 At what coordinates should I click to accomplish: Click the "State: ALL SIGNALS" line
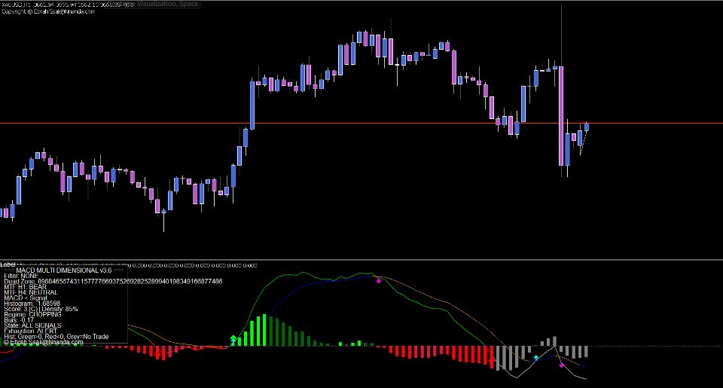coord(32,325)
